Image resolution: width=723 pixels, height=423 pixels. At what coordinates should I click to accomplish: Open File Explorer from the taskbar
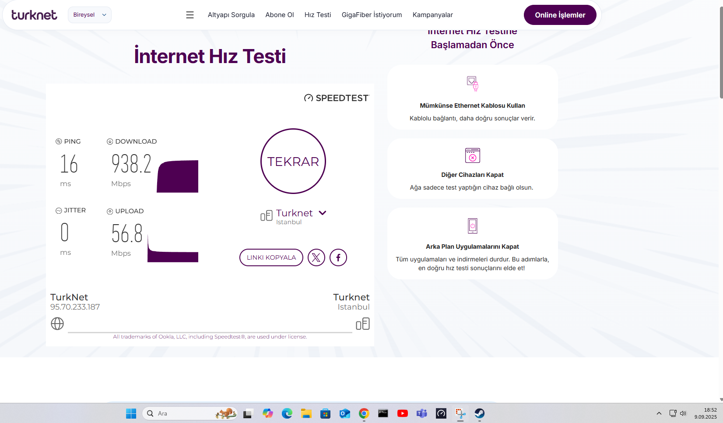click(x=306, y=413)
